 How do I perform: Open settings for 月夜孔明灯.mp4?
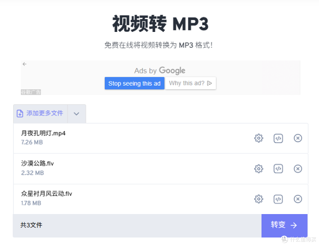[258, 138]
